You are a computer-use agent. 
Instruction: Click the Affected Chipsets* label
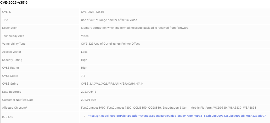pyautogui.click(x=15, y=108)
